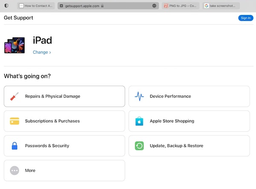256x189 pixels.
Task: Select Device Performance topic
Action: tap(189, 96)
